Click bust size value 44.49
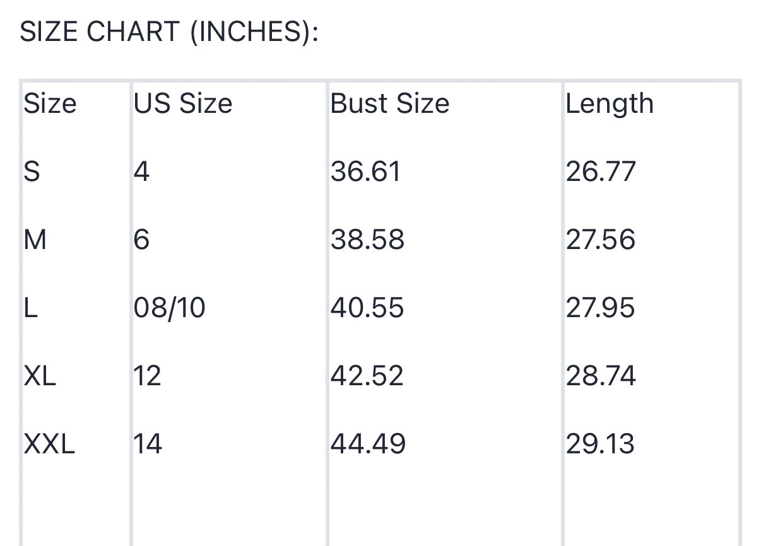The height and width of the screenshot is (546, 761). tap(368, 444)
